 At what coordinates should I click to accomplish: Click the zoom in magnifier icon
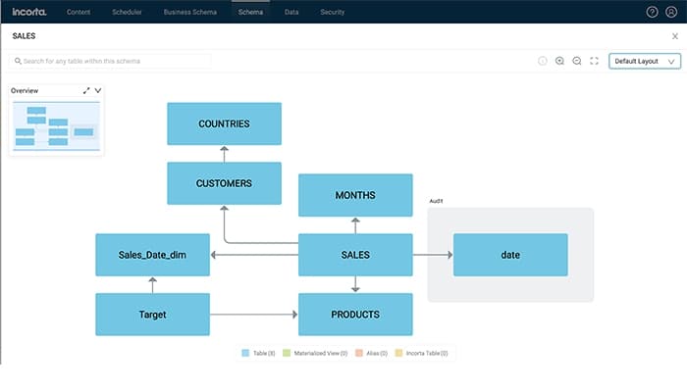559,61
